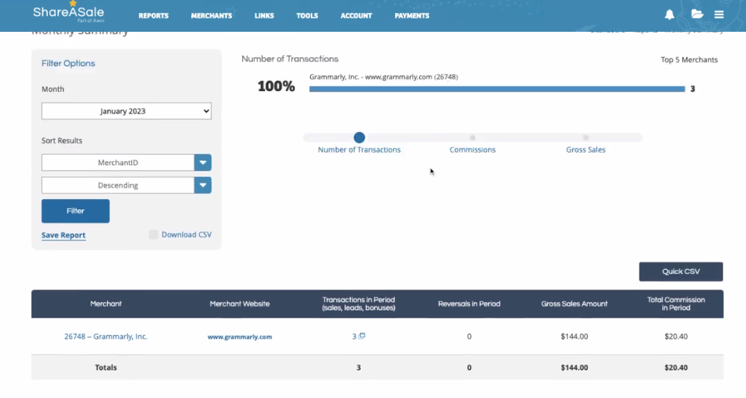Open the Tools menu
746x398 pixels.
[x=307, y=16]
